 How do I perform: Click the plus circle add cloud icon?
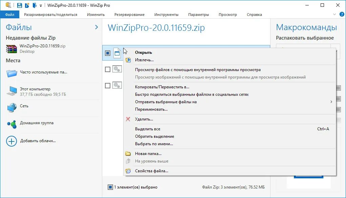point(12,141)
